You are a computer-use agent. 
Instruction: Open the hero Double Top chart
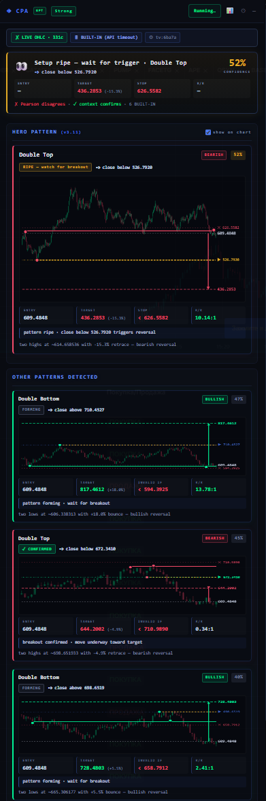pyautogui.click(x=133, y=240)
